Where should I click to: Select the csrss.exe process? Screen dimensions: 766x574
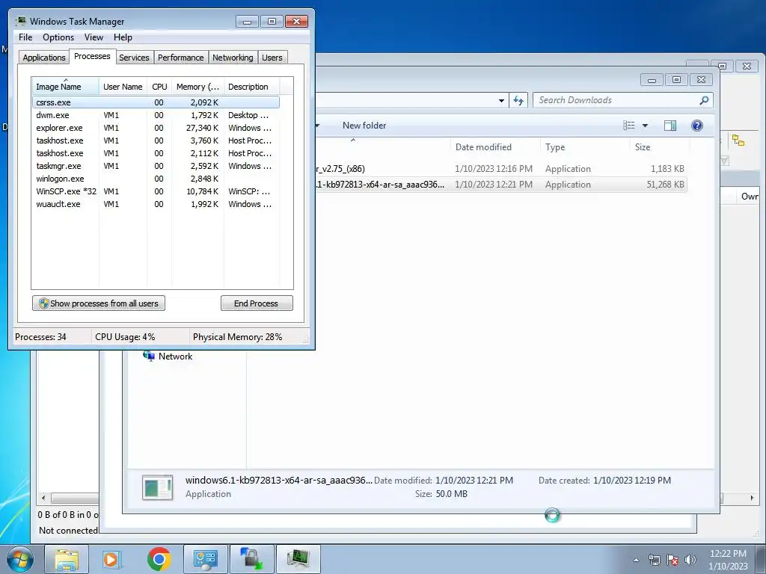point(156,102)
